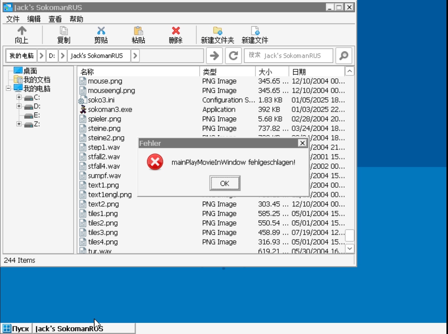Select the file steine2.png
The height and width of the screenshot is (334, 448).
coord(106,138)
